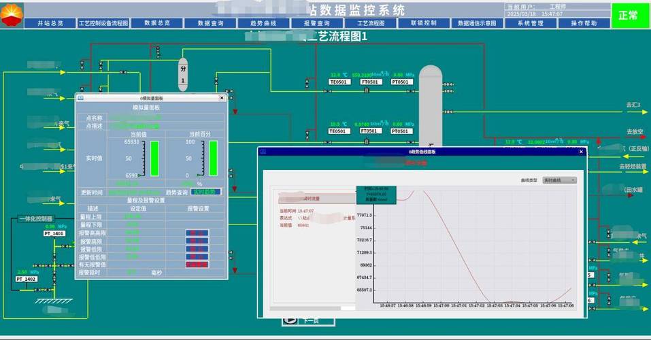Toggle the 报警高高限 alarm setting switch
Screen dimensions: 651x340
(x=197, y=233)
